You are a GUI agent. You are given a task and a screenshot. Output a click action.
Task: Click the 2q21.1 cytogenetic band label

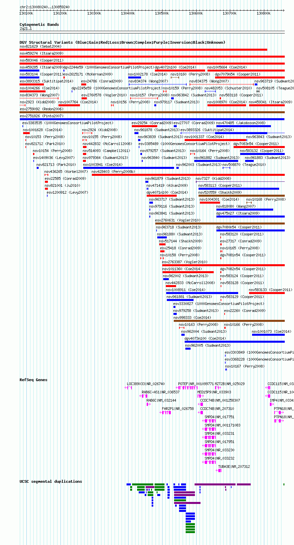(x=26, y=29)
